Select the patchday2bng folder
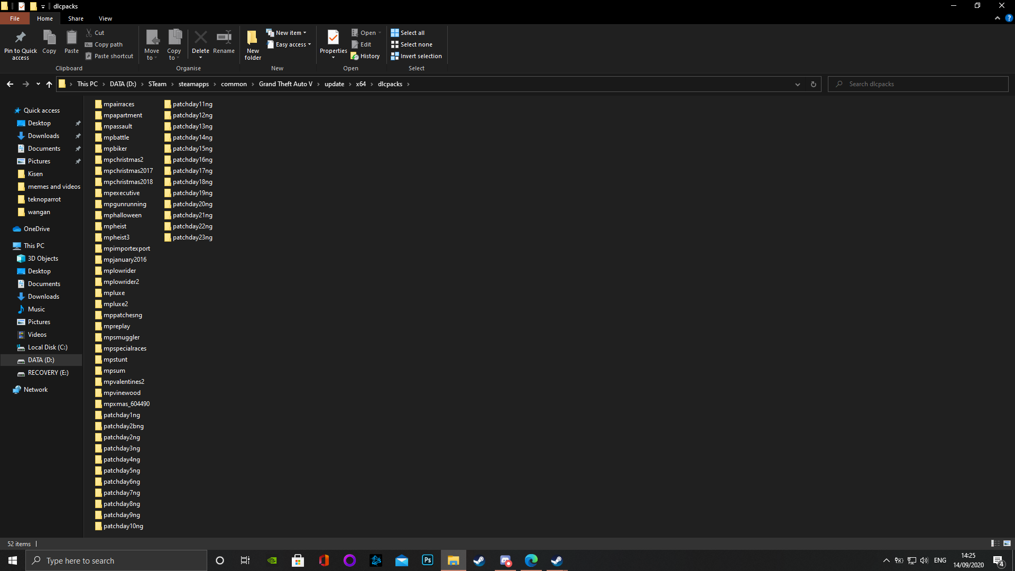Viewport: 1015px width, 571px height. [x=119, y=426]
